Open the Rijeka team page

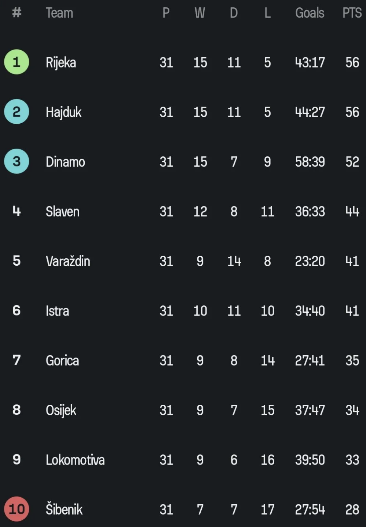coord(61,62)
